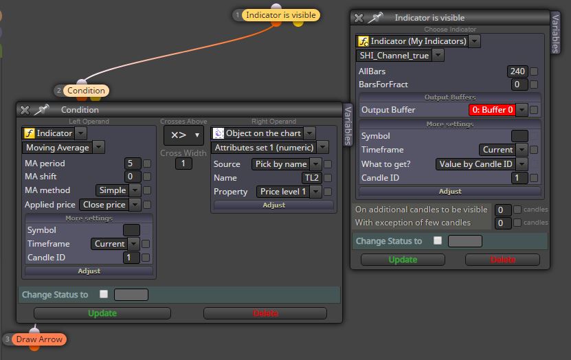Screen dimensions: 571x360
Task: Toggle the Source checkbox in Right Operand
Action: tap(328, 164)
